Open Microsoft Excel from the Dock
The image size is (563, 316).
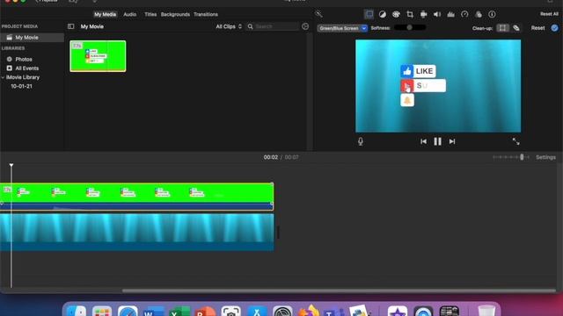coord(179,311)
